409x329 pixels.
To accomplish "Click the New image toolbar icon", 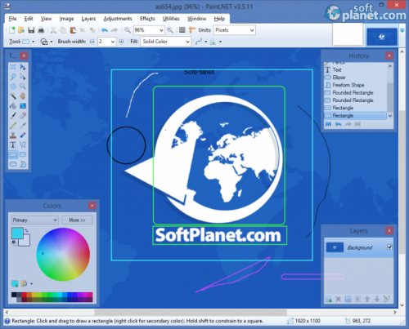I will point(11,30).
